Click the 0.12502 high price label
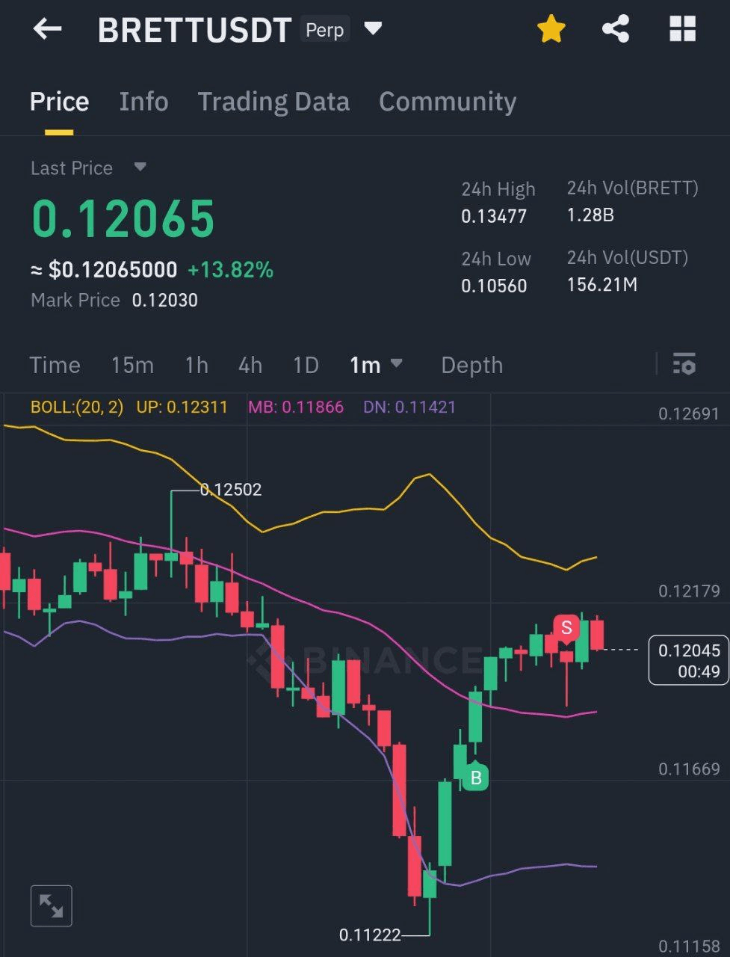 coord(231,490)
